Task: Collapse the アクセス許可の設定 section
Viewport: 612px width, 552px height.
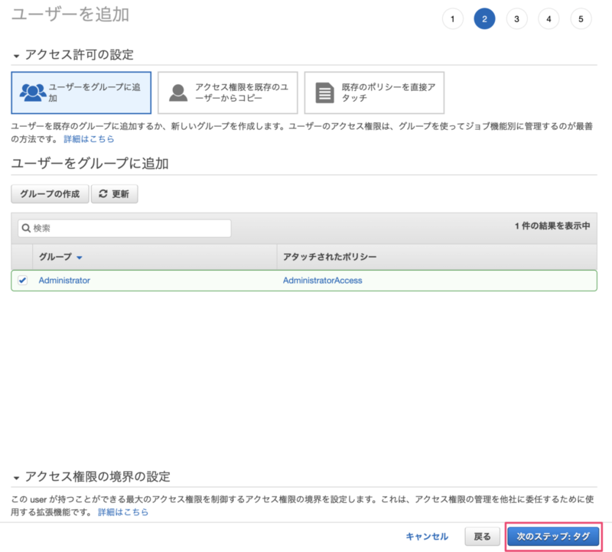Action: [x=16, y=56]
